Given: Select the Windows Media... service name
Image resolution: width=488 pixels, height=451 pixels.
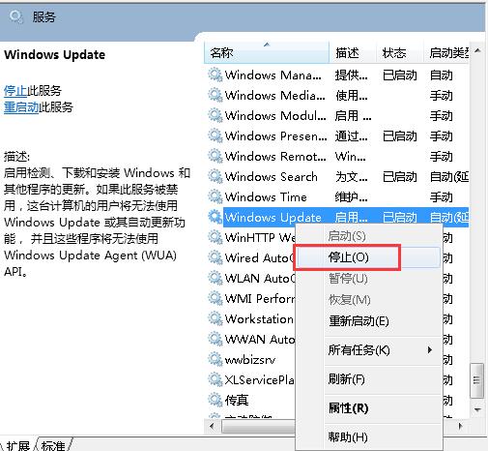Looking at the screenshot, I should pyautogui.click(x=274, y=95).
